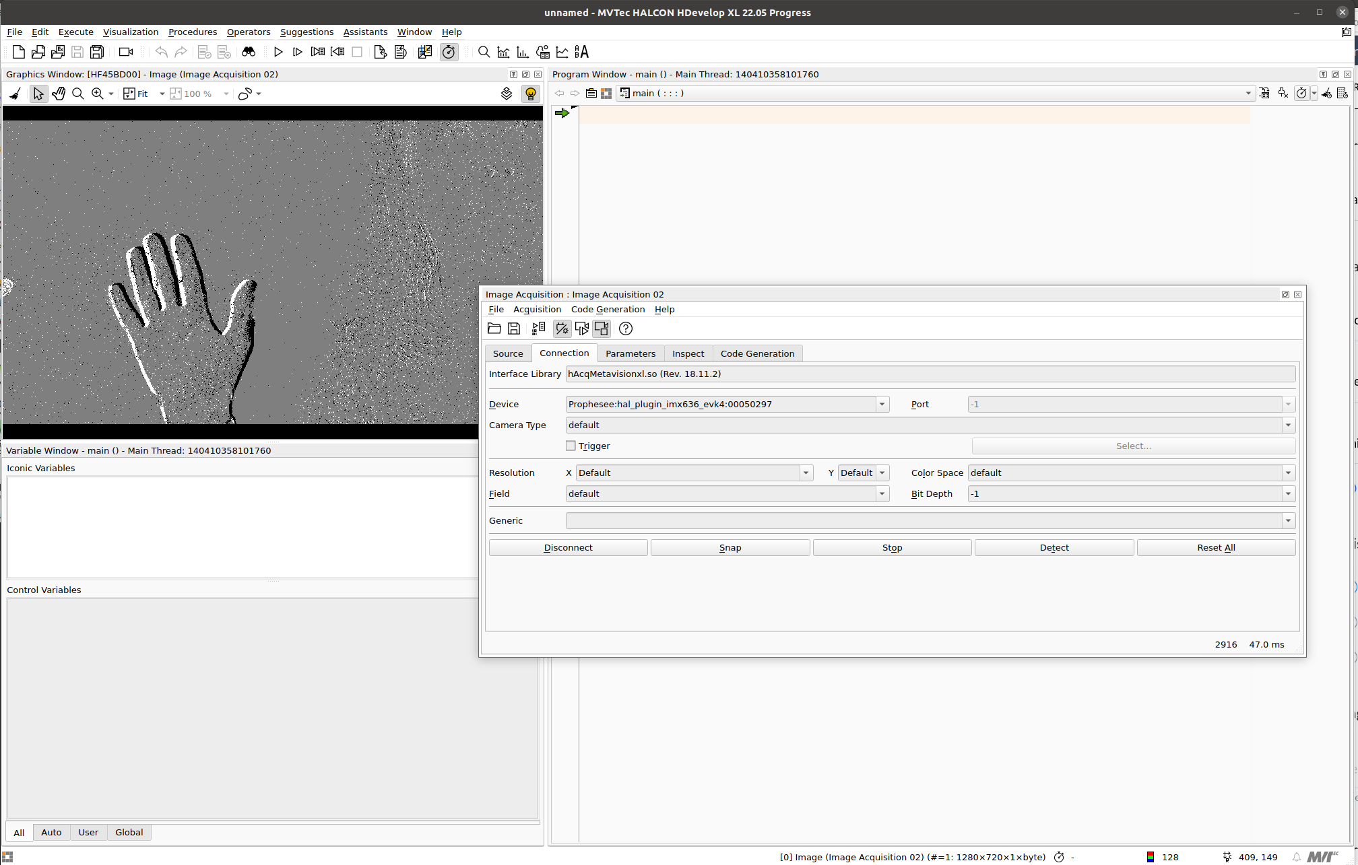Click the Disconnect button
1358x865 pixels.
[x=569, y=547]
